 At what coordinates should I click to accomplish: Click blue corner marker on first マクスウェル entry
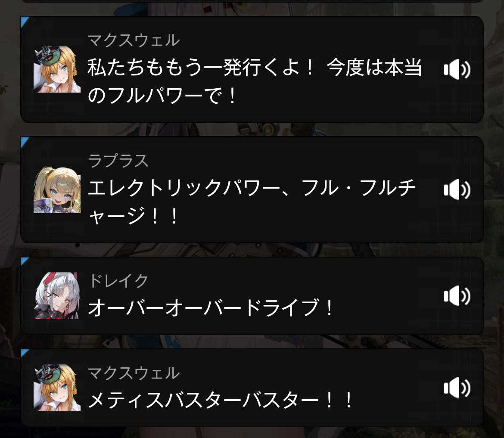coord(25,21)
